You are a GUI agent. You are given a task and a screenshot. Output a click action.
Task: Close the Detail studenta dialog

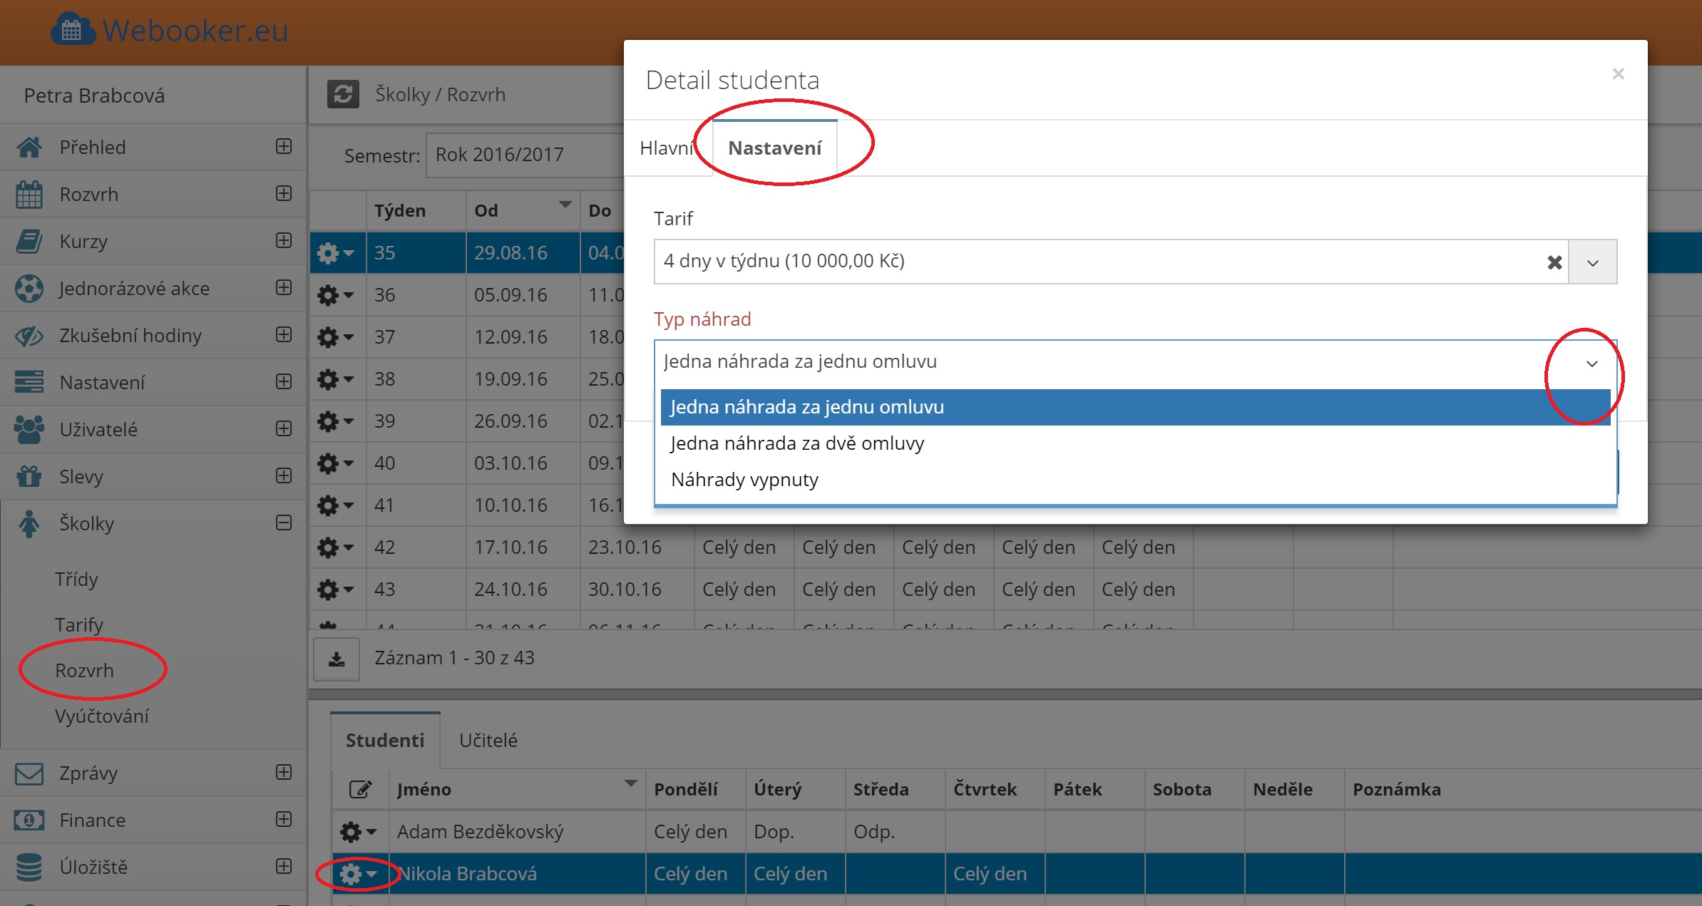[x=1618, y=74]
